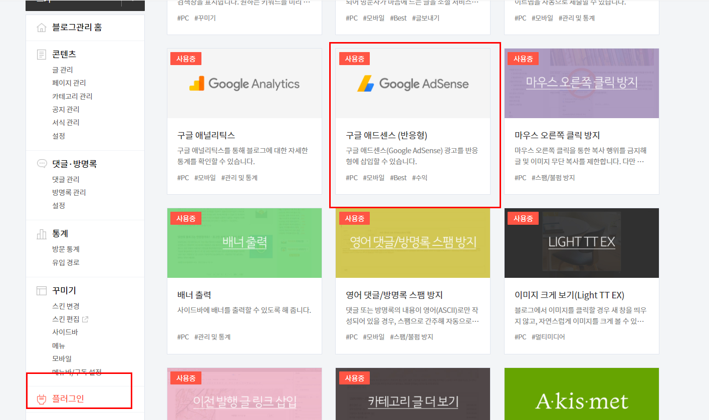709x420 pixels.
Task: View 유입 경로
Action: pyautogui.click(x=66, y=262)
